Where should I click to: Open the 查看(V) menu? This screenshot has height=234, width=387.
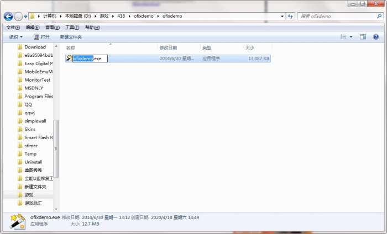53,28
